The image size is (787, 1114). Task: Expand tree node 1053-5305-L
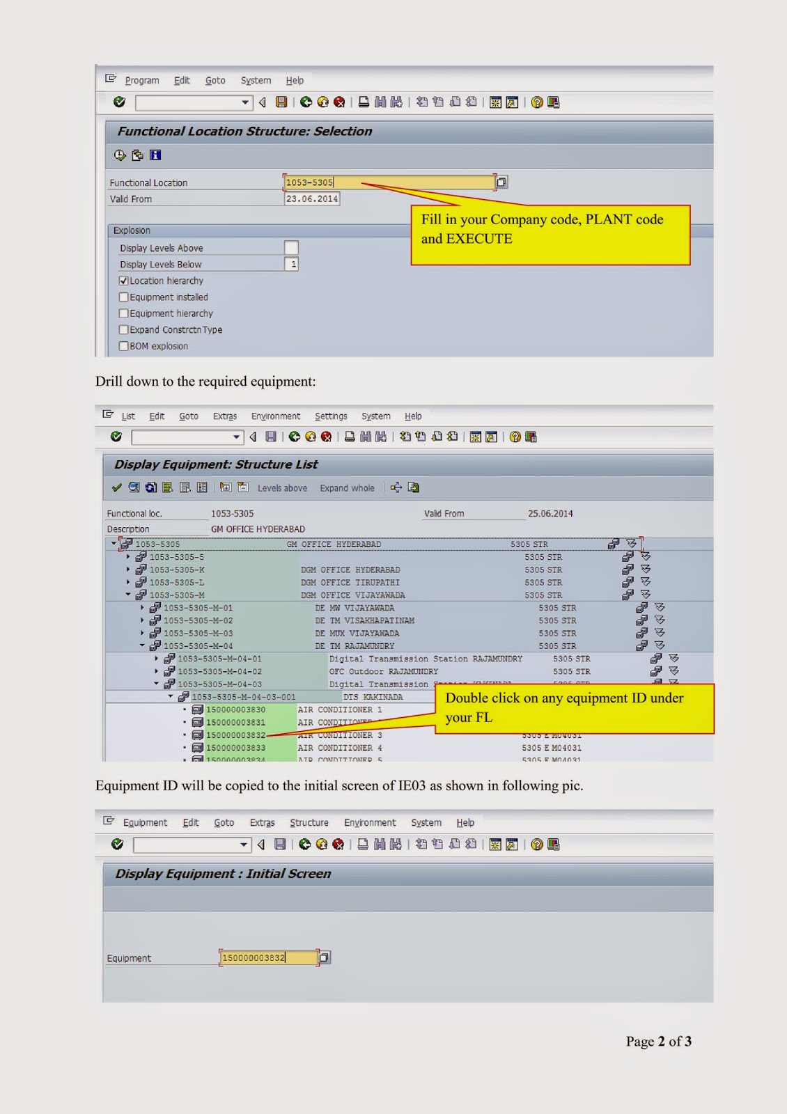tap(128, 582)
